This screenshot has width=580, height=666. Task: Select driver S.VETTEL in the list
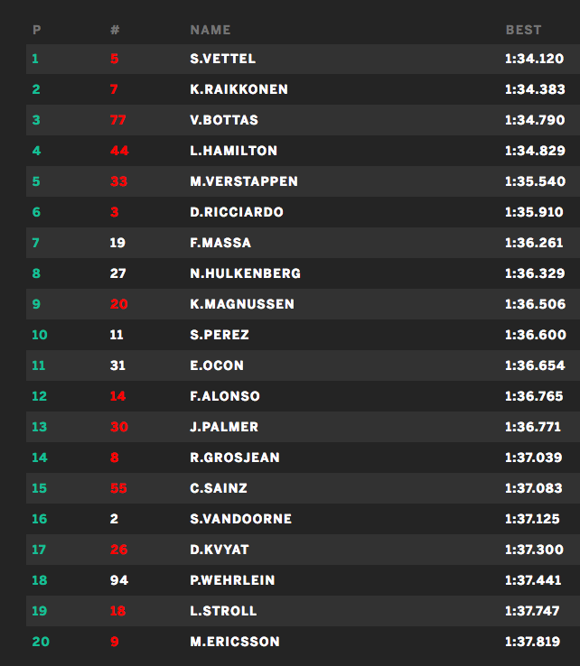[222, 59]
